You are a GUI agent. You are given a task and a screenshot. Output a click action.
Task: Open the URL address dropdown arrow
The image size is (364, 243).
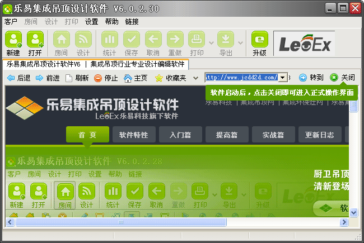(x=283, y=78)
